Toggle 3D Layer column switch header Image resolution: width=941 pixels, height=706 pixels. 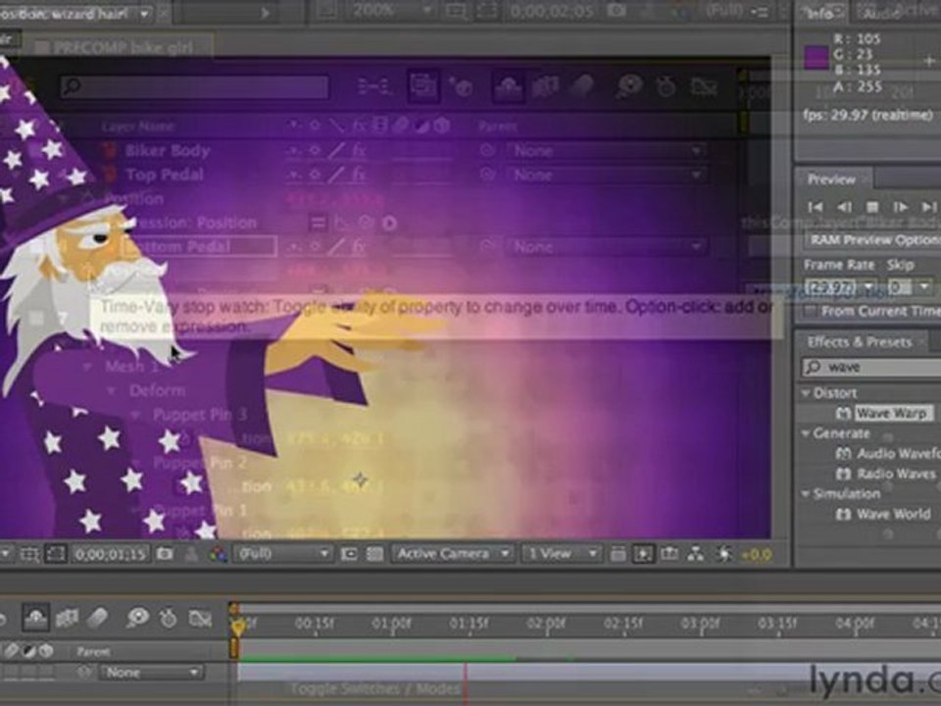46,651
